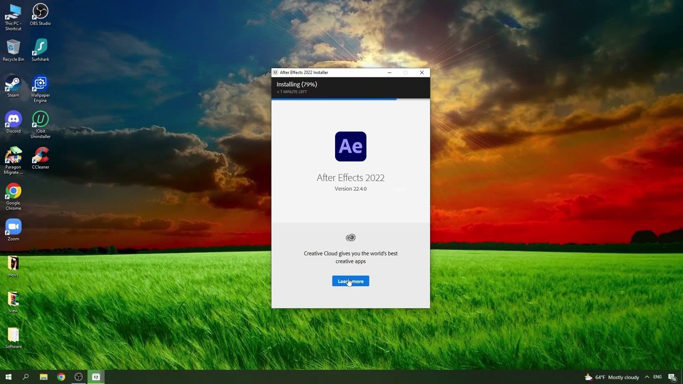Screen dimensions: 683x384
Task: Select the Google Chrome desktop icon
Action: point(13,197)
